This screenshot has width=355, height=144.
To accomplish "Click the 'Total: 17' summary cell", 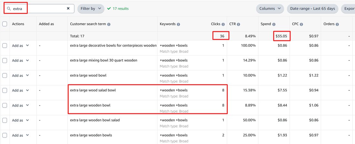I will pyautogui.click(x=77, y=36).
